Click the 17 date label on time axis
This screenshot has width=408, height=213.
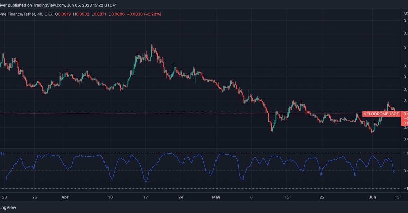(x=145, y=197)
